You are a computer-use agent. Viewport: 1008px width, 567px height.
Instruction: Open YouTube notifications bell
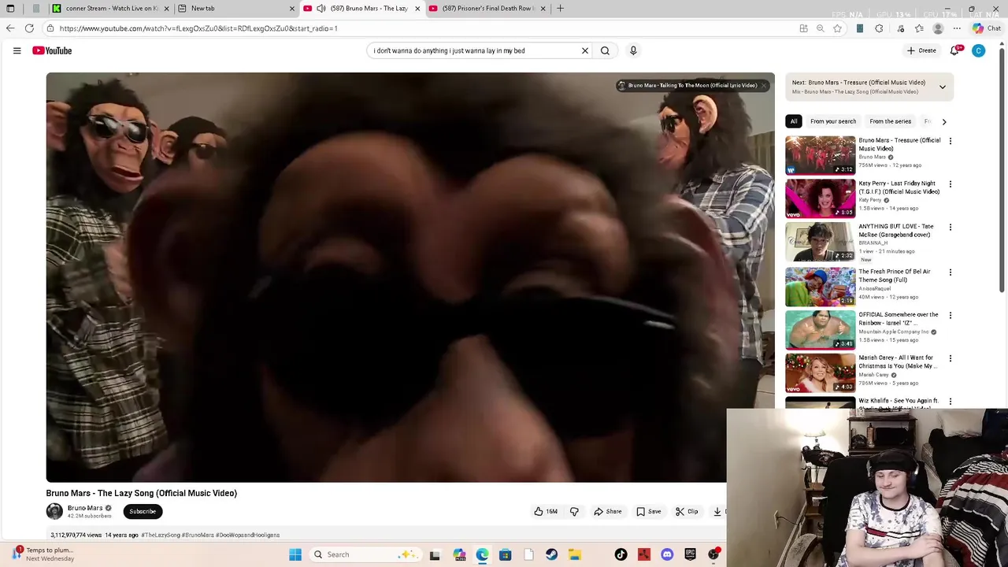(955, 50)
